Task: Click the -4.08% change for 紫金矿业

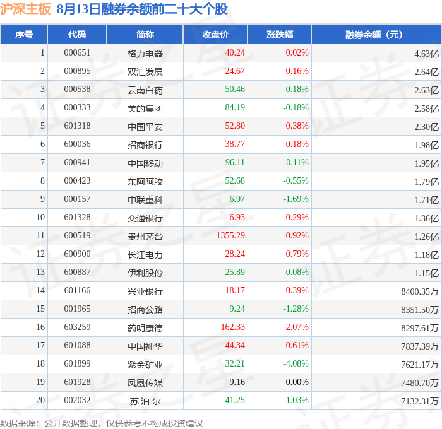Action: point(296,363)
